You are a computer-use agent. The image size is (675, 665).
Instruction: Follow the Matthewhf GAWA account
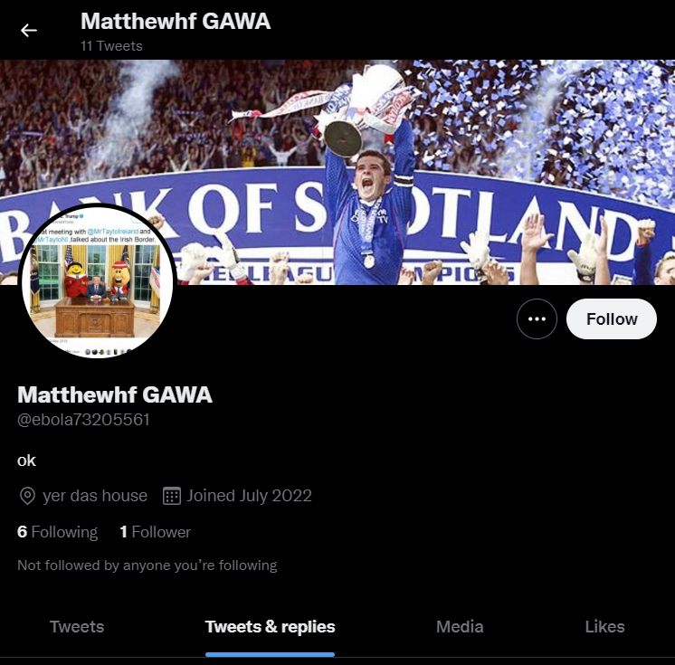point(612,319)
